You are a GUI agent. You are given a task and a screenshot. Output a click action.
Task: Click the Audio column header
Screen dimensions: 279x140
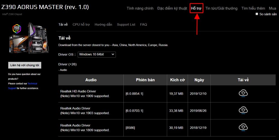click(x=91, y=80)
